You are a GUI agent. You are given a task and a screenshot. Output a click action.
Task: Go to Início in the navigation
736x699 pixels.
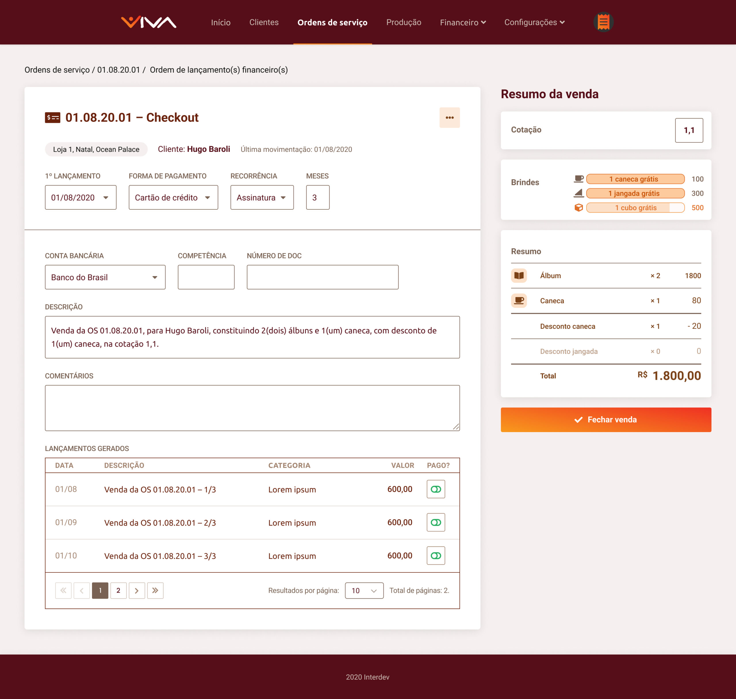(221, 22)
